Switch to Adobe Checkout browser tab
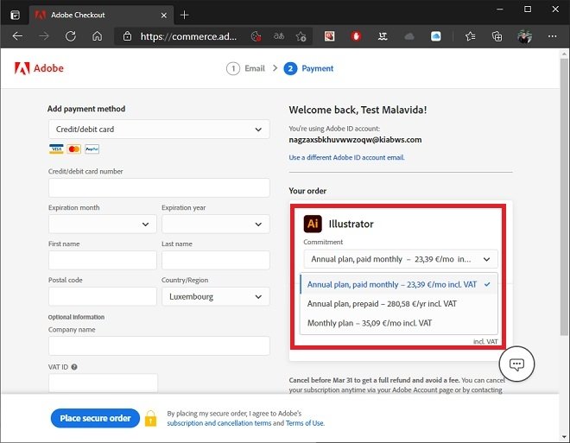This screenshot has height=443, width=570. point(101,15)
